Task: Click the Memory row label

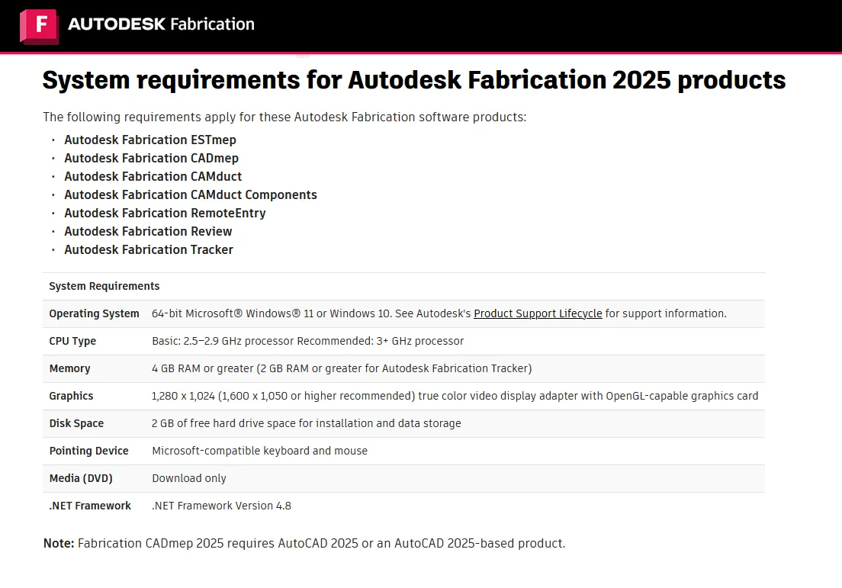Action: 69,368
